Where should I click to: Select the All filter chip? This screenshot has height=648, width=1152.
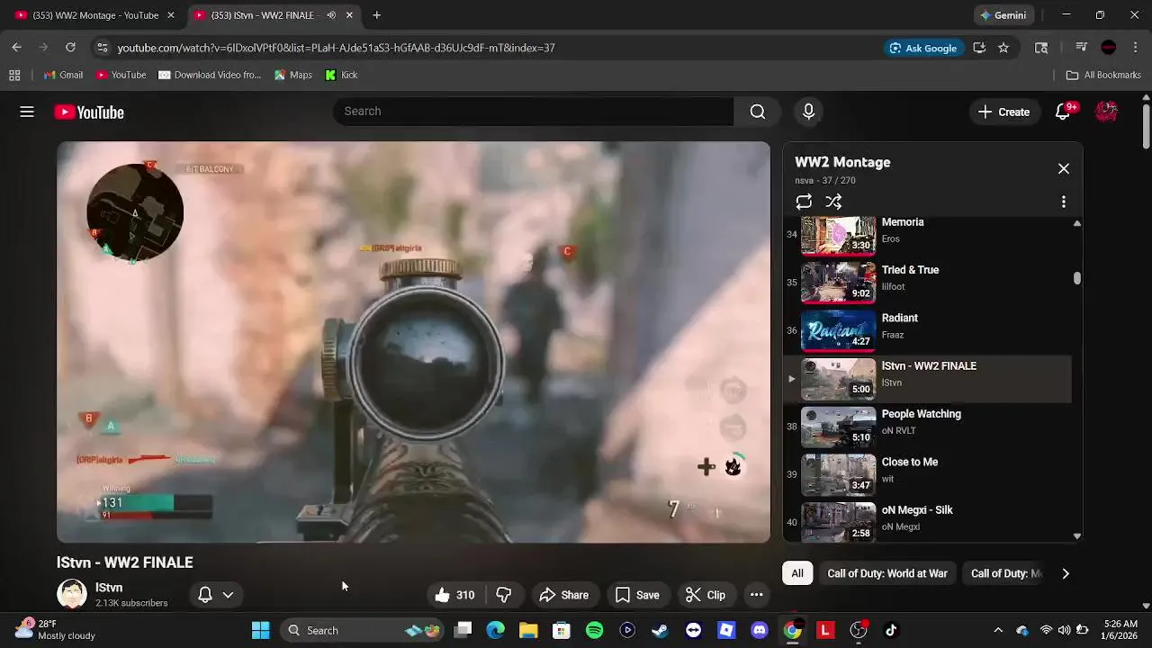click(797, 573)
